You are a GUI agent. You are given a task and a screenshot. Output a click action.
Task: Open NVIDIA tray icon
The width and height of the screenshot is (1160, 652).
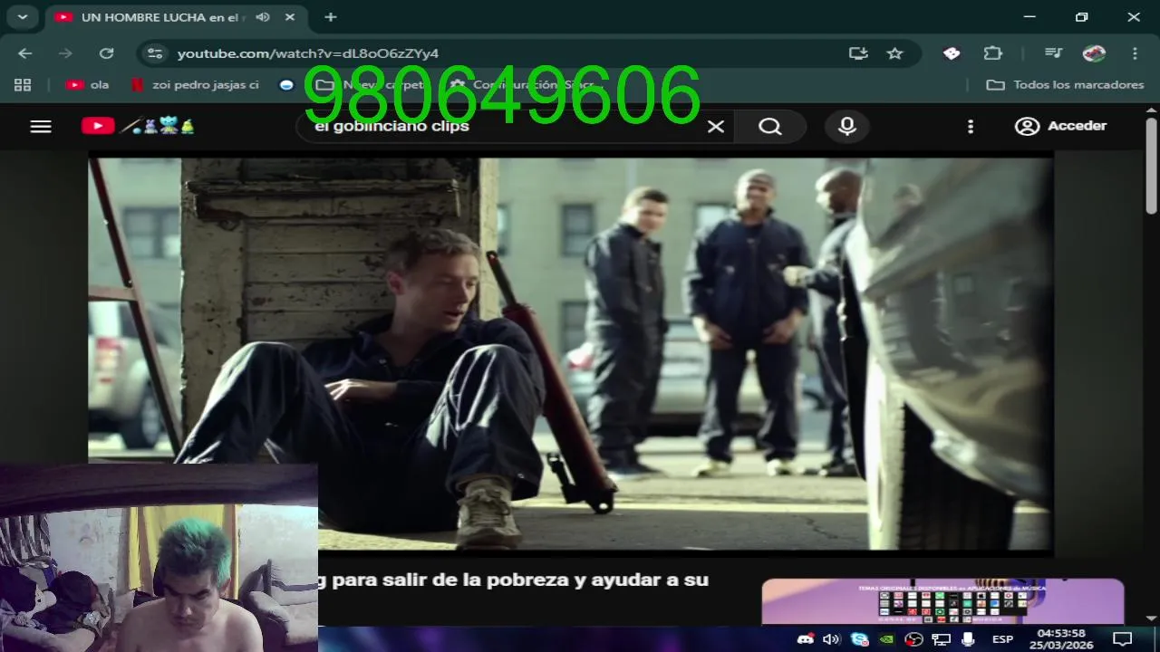(x=886, y=639)
